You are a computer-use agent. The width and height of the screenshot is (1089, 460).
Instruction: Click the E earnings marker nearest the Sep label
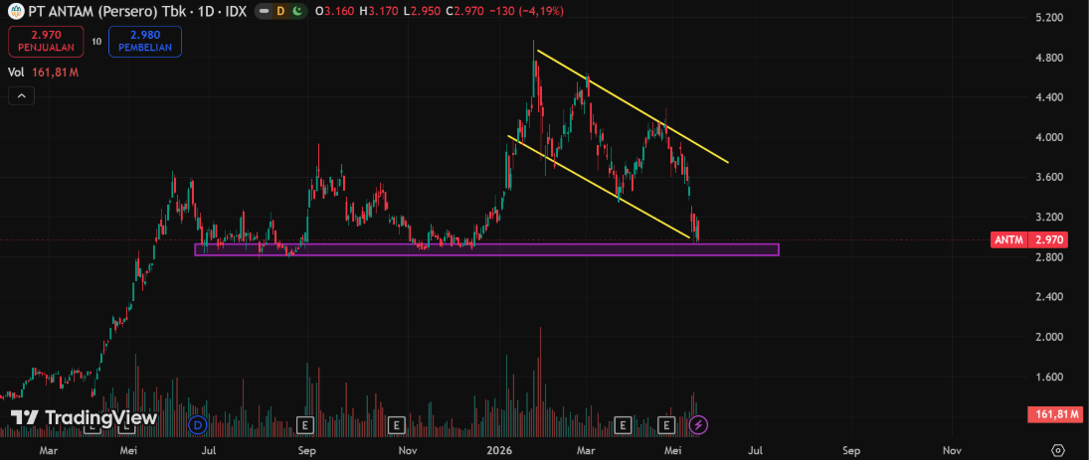303,424
